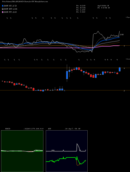The image size is (130, 172).
Task: Open the green MACD indicator chart
Action: tap(22, 151)
